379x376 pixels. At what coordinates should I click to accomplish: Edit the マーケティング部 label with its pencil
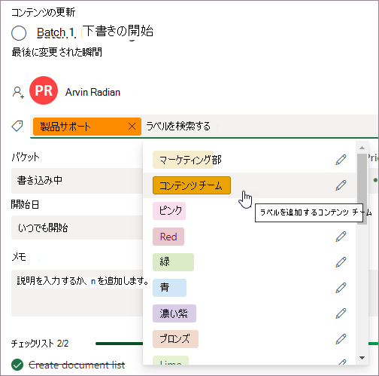(x=341, y=160)
